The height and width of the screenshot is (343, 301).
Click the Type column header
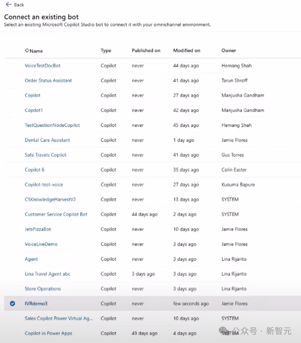[106, 50]
